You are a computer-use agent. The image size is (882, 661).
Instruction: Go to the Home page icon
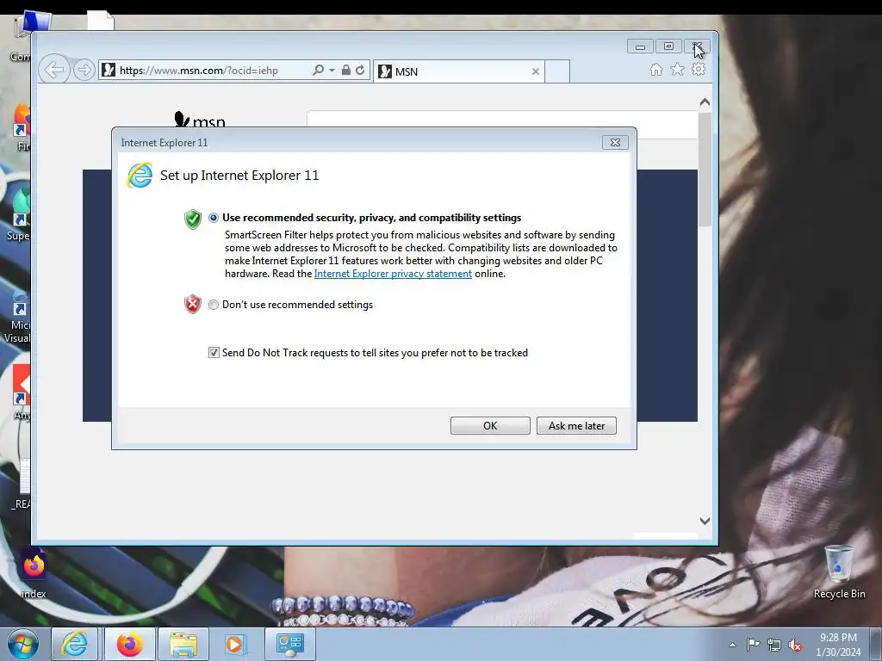[x=655, y=70]
